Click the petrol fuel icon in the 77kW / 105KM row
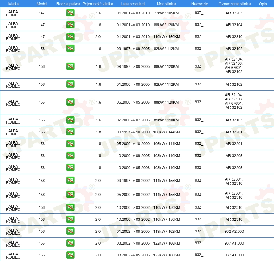 pos(70,13)
